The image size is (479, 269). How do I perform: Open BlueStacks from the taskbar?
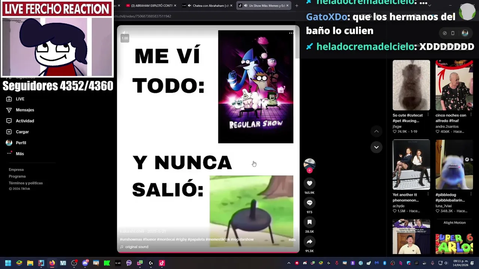19,263
